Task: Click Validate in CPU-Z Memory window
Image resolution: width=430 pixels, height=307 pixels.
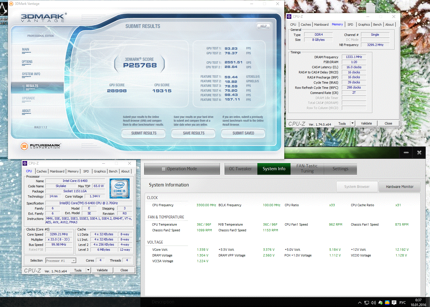Action: [x=366, y=123]
